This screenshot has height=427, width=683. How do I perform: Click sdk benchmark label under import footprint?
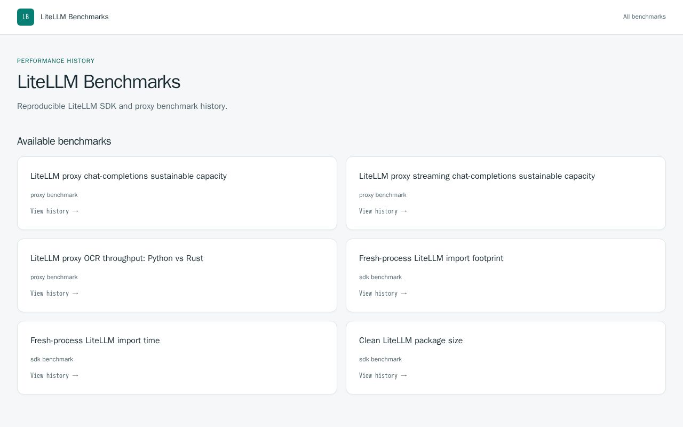coord(380,277)
